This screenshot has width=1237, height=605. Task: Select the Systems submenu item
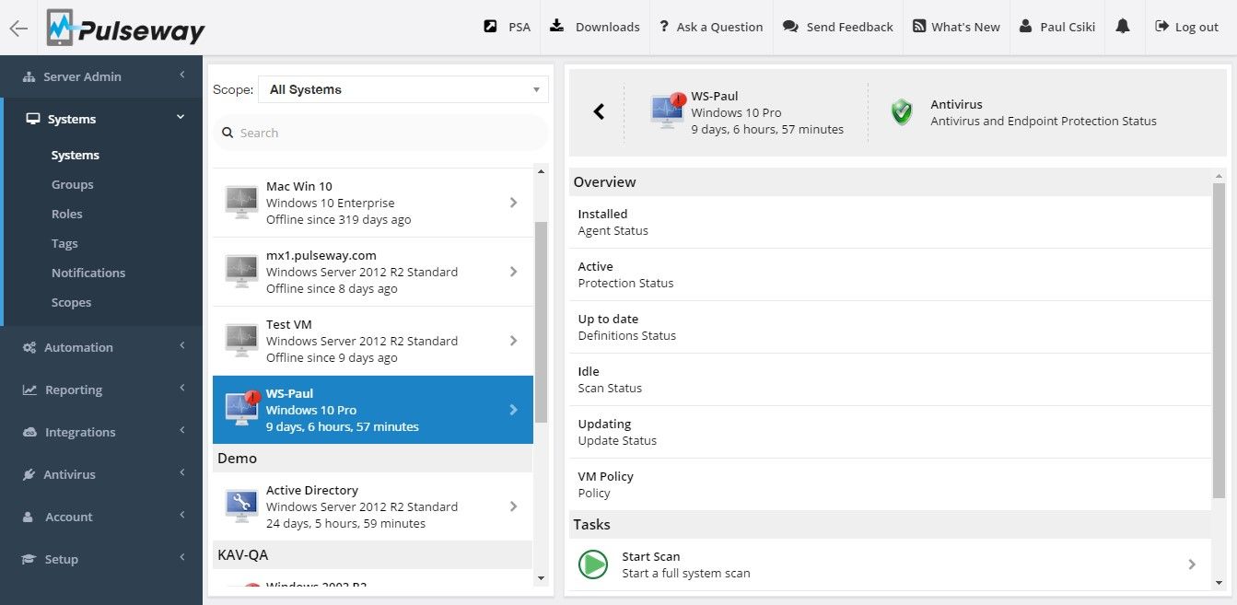[76, 155]
